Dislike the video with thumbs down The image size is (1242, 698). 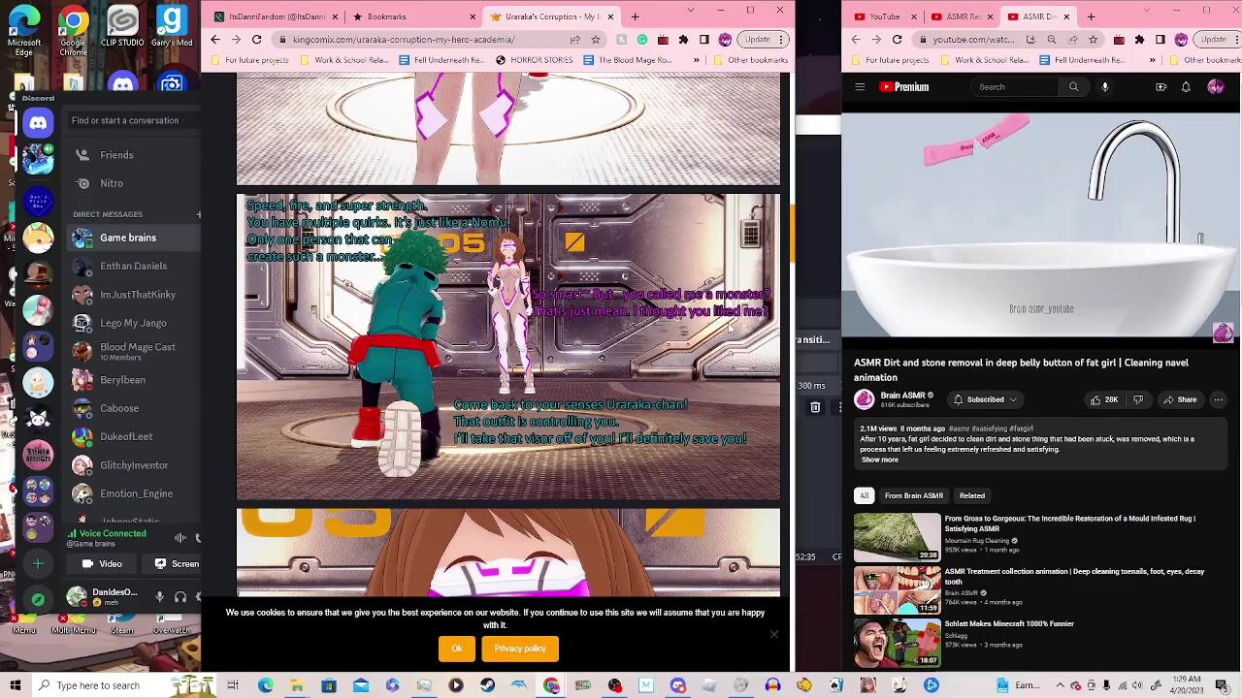point(1138,399)
